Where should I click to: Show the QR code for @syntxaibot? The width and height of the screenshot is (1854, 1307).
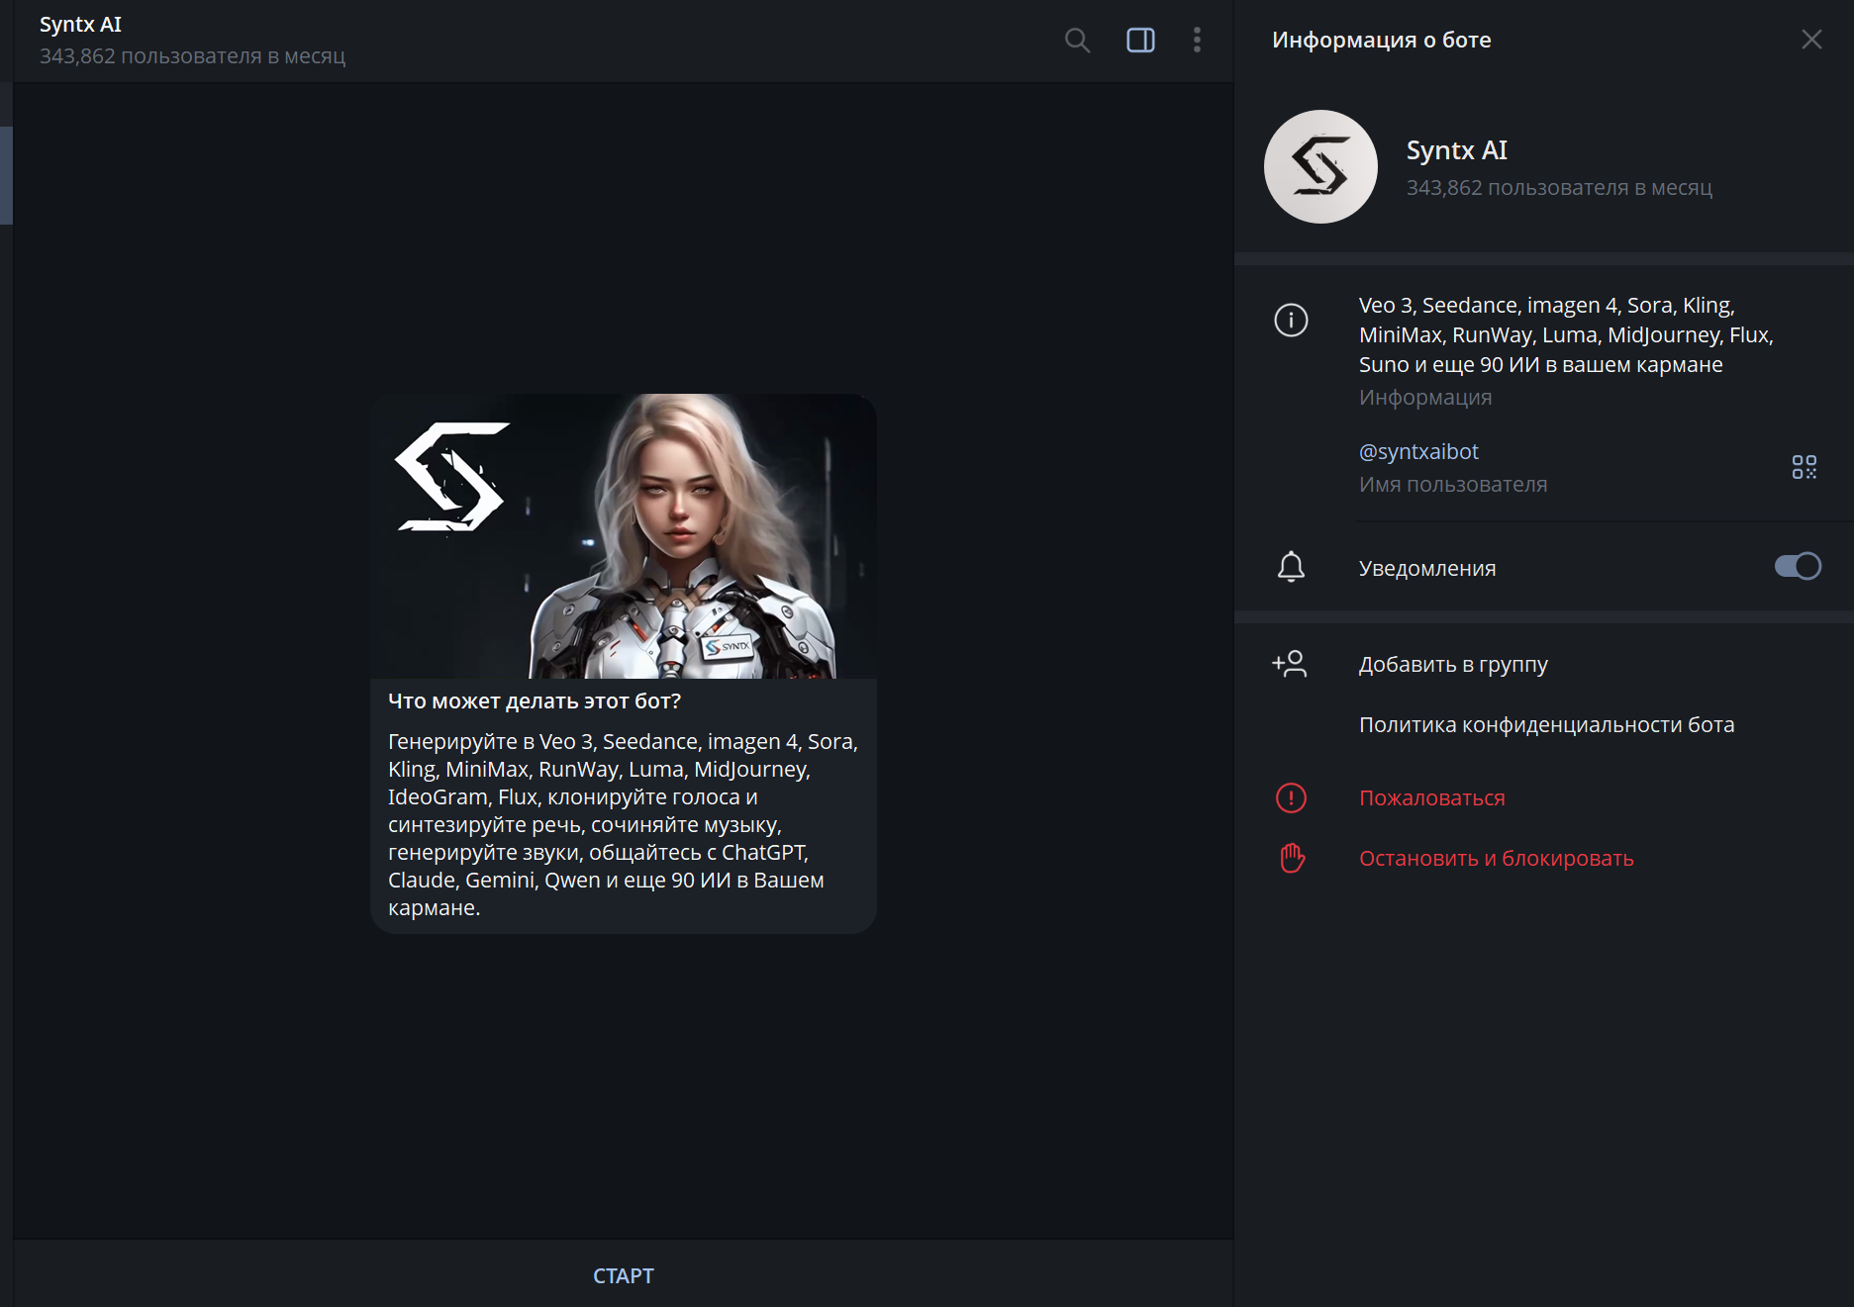coord(1804,467)
